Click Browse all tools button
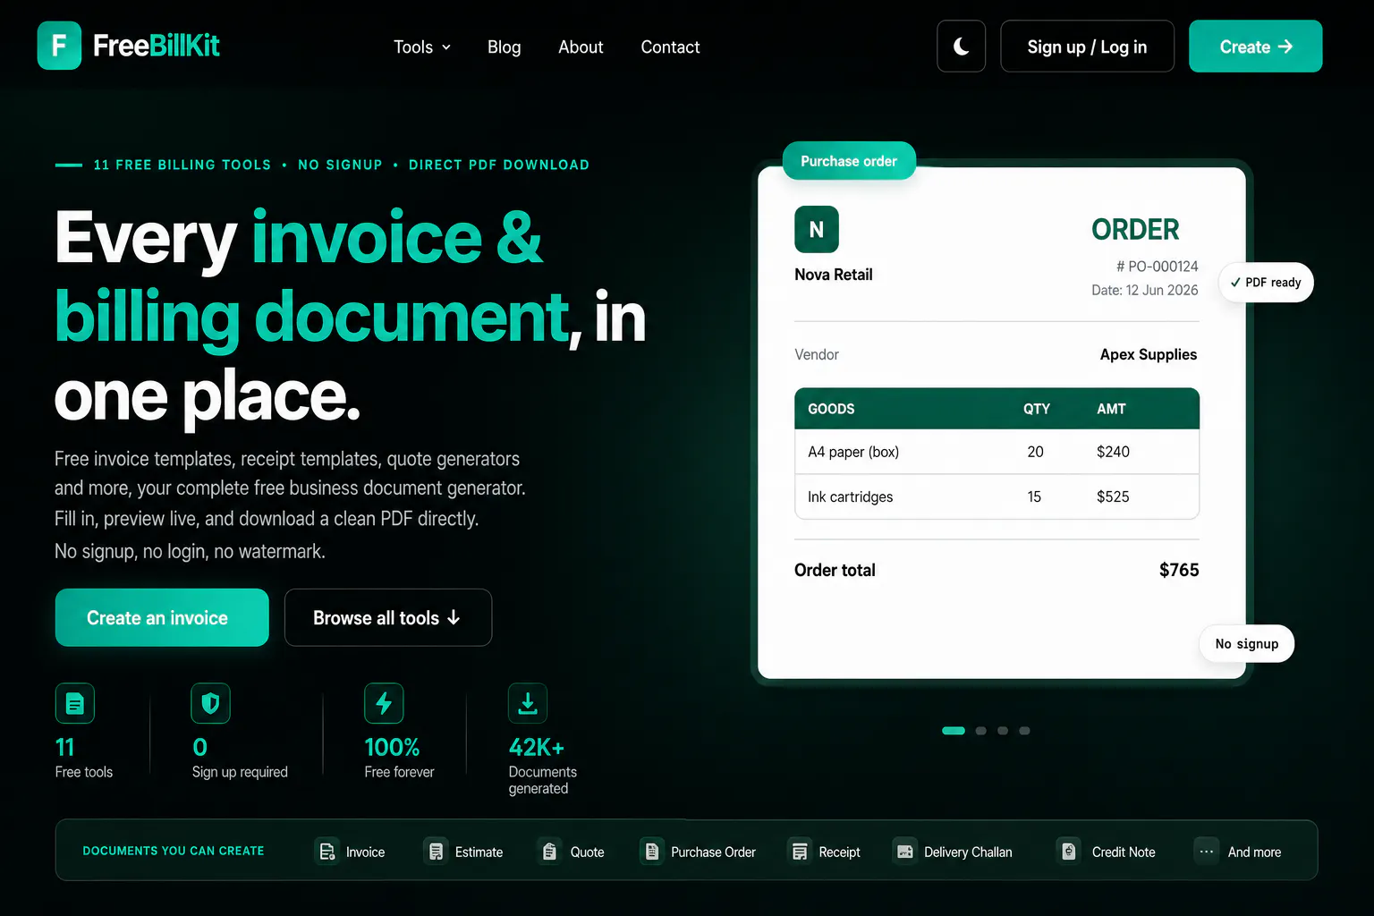The width and height of the screenshot is (1374, 916). (387, 617)
